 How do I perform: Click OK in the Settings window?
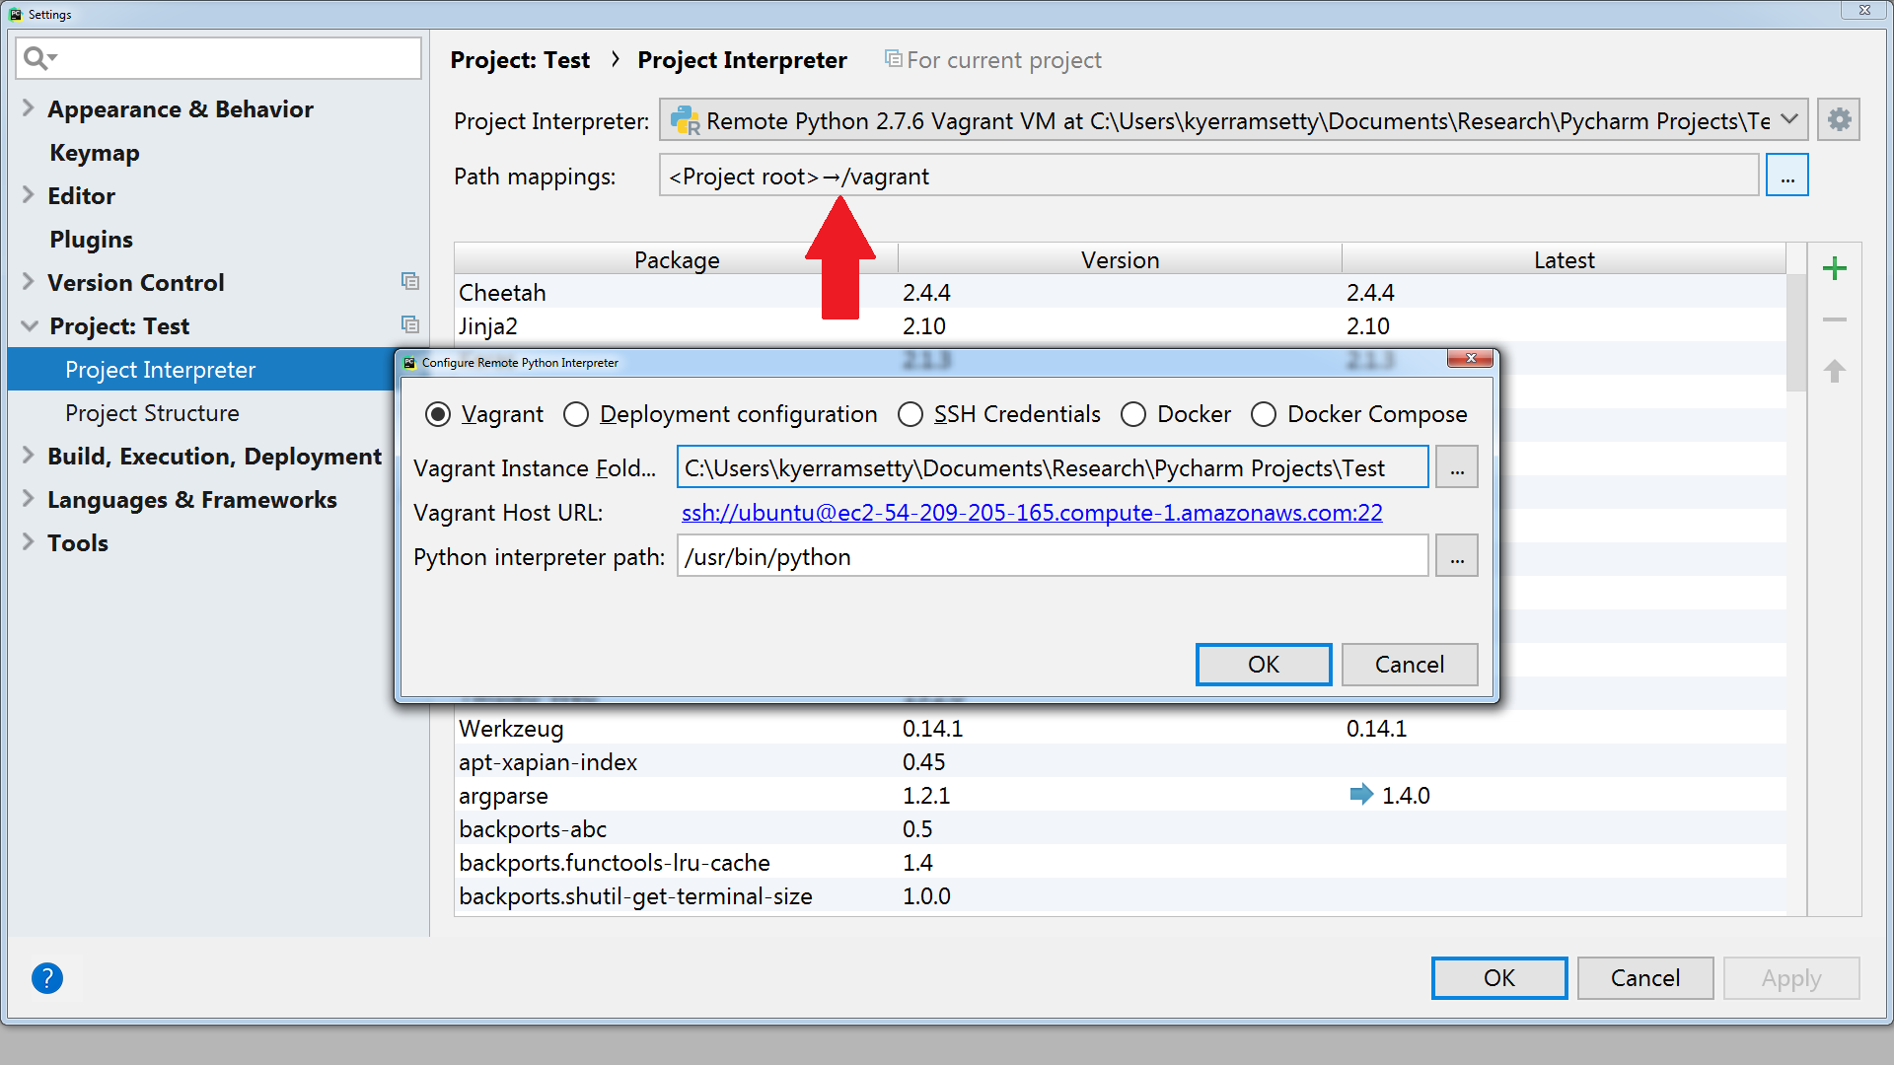pos(1498,978)
